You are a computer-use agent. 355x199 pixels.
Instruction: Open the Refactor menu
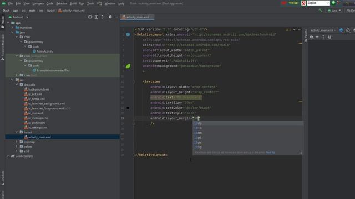coord(62,4)
